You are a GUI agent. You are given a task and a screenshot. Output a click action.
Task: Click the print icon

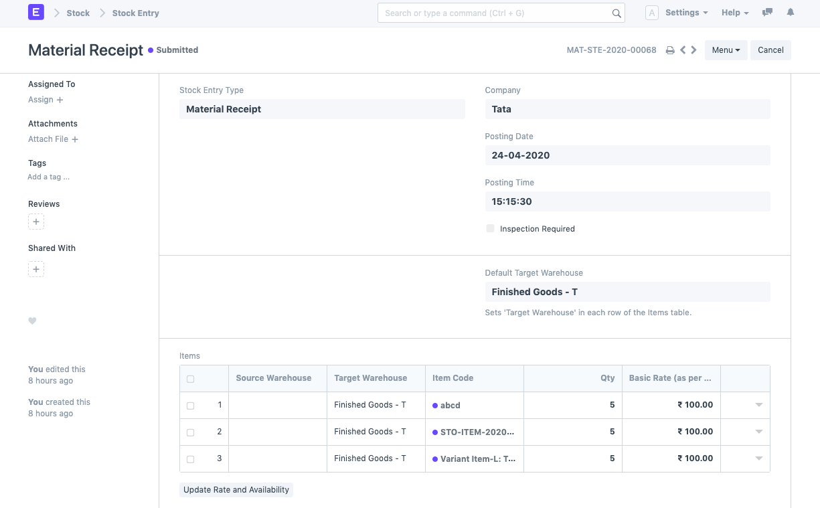click(669, 50)
